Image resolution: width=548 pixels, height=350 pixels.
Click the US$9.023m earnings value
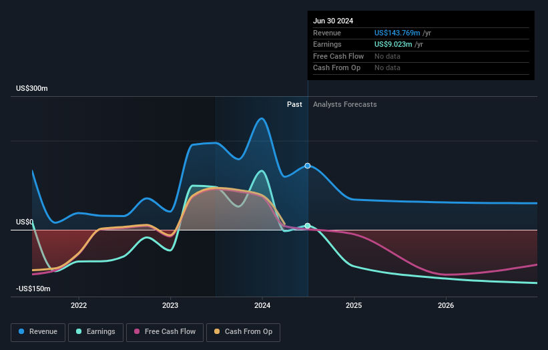pos(393,44)
